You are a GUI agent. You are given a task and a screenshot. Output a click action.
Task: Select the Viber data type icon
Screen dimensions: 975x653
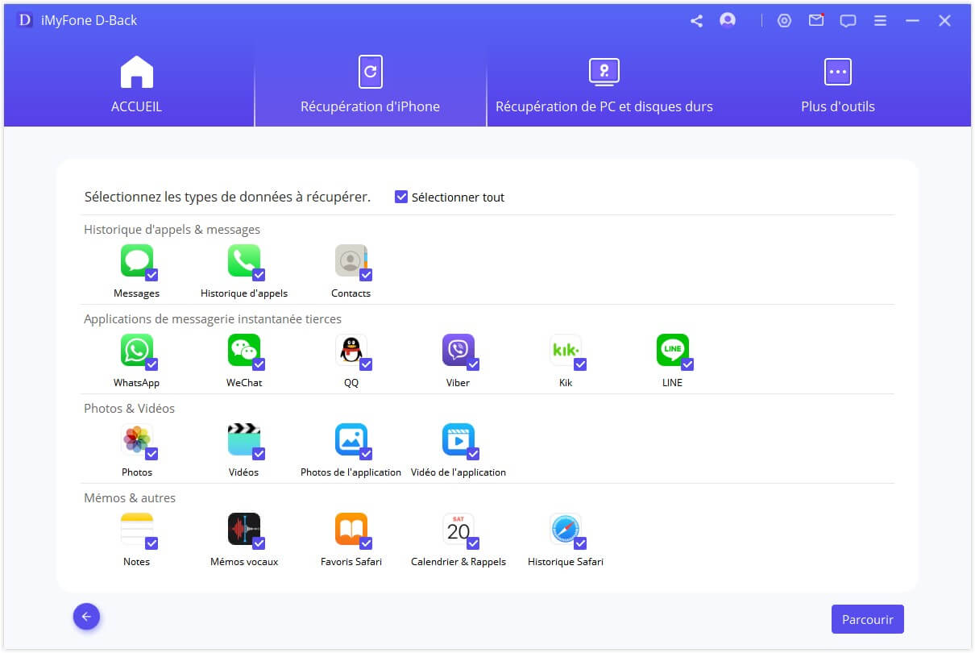[x=458, y=351]
